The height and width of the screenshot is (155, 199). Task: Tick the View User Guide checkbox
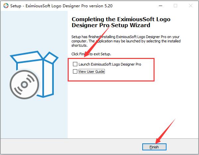75,71
